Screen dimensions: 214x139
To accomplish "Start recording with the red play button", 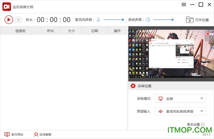I will (x=9, y=20).
